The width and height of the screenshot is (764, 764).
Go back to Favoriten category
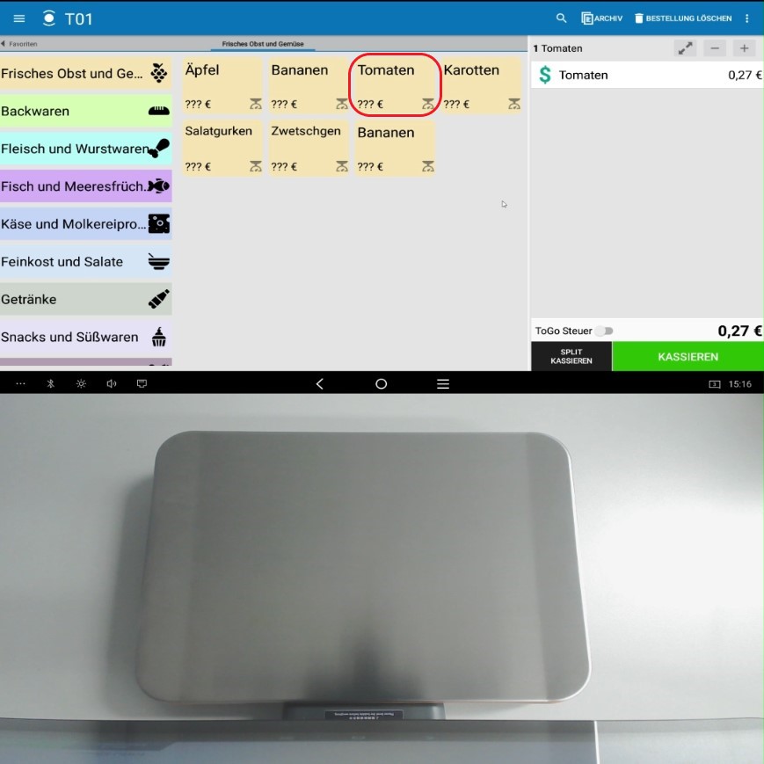[19, 44]
